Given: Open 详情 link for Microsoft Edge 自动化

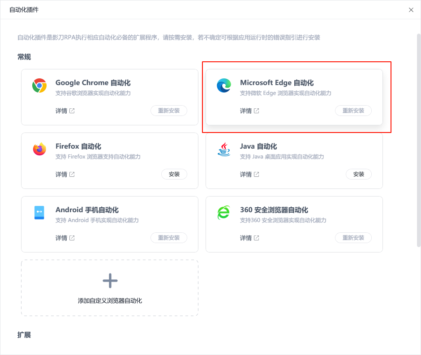Looking at the screenshot, I should click(246, 111).
